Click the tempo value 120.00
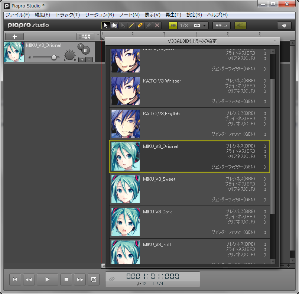 click(x=148, y=284)
